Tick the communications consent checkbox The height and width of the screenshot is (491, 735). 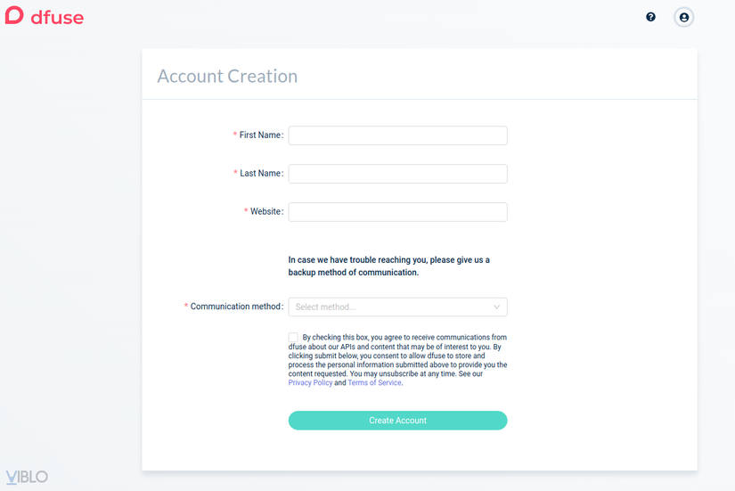click(x=293, y=337)
